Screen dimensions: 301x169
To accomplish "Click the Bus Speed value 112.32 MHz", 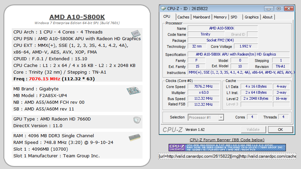I will click(203, 98).
